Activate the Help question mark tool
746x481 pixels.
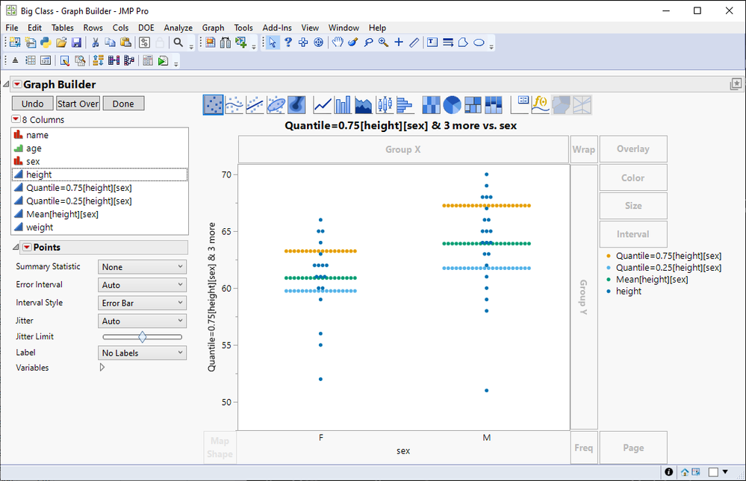(x=287, y=43)
